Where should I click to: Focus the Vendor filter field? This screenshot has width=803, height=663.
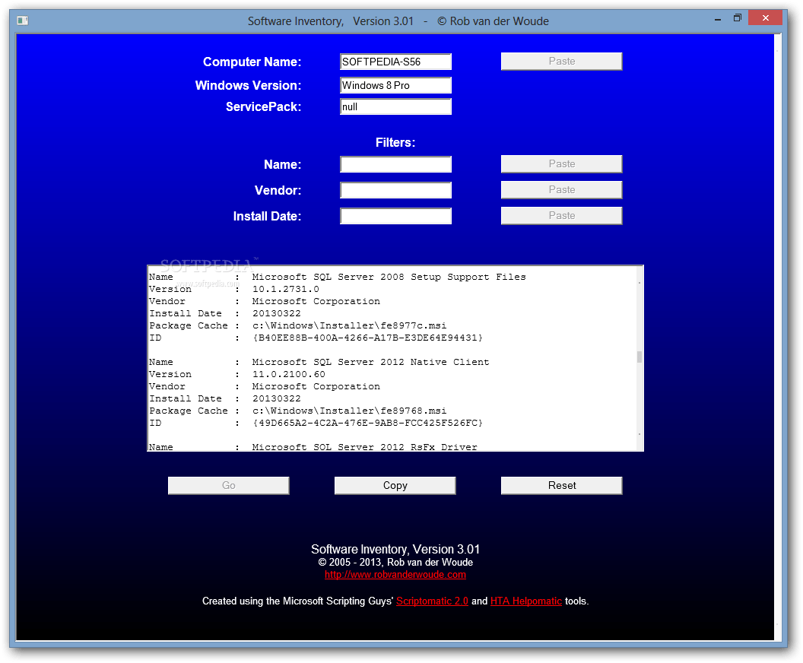(396, 190)
